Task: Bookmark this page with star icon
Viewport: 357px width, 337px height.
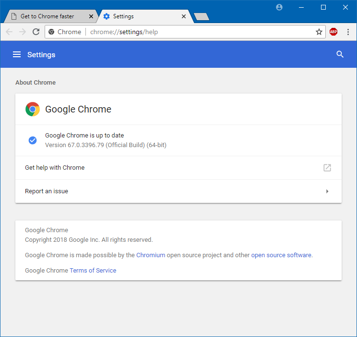Action: [x=319, y=32]
